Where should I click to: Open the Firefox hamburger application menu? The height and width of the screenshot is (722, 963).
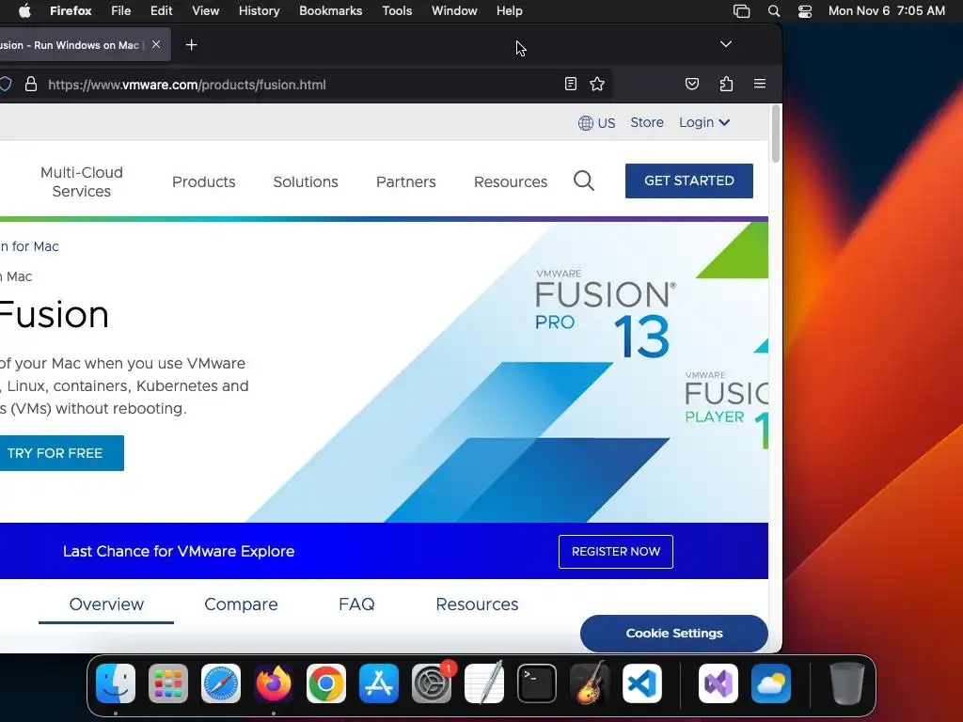click(760, 84)
